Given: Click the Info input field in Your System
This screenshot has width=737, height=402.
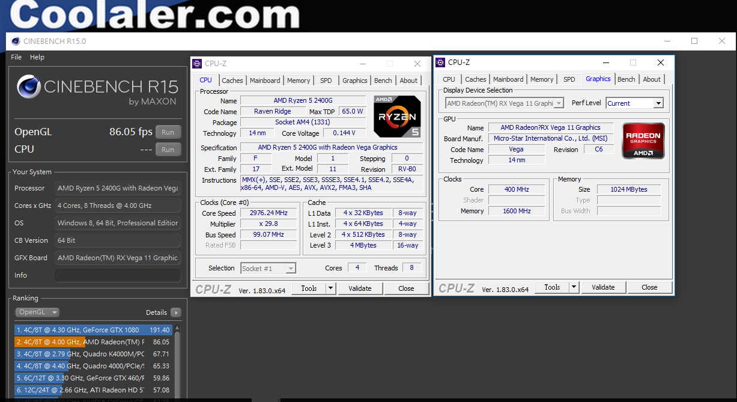Looking at the screenshot, I should [x=118, y=275].
